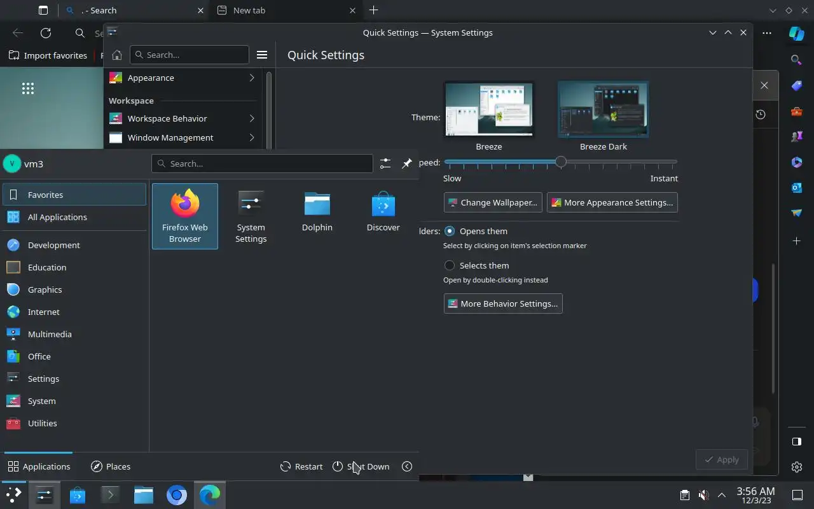Screen dimensions: 814x509
Task: Expand hidden system tray icons
Action: pos(722,494)
